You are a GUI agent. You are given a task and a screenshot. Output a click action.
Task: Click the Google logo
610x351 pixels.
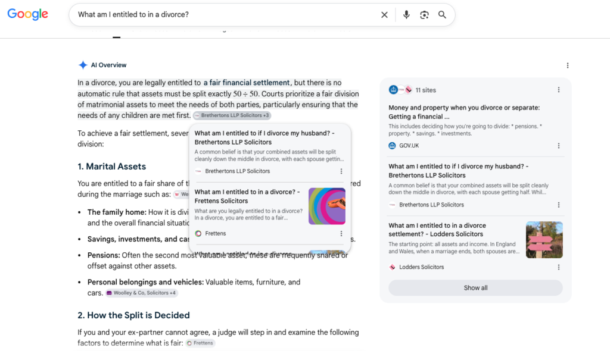[x=27, y=14]
